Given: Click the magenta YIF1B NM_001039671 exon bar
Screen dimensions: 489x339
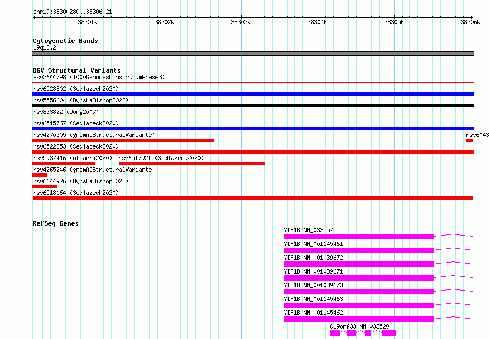Looking at the screenshot, I should click(x=359, y=278).
